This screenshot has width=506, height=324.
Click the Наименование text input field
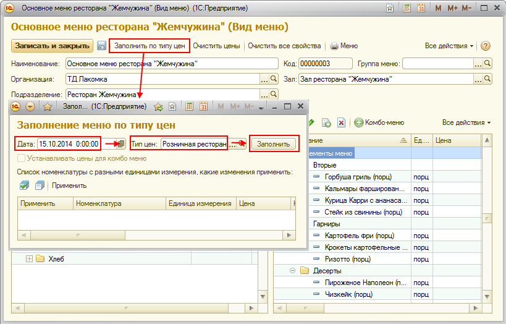tap(172, 64)
